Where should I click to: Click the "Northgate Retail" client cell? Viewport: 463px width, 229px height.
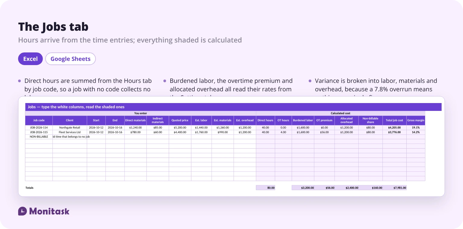[70, 127]
